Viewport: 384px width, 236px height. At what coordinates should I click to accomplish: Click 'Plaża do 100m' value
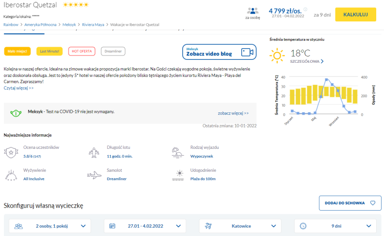pyautogui.click(x=203, y=179)
